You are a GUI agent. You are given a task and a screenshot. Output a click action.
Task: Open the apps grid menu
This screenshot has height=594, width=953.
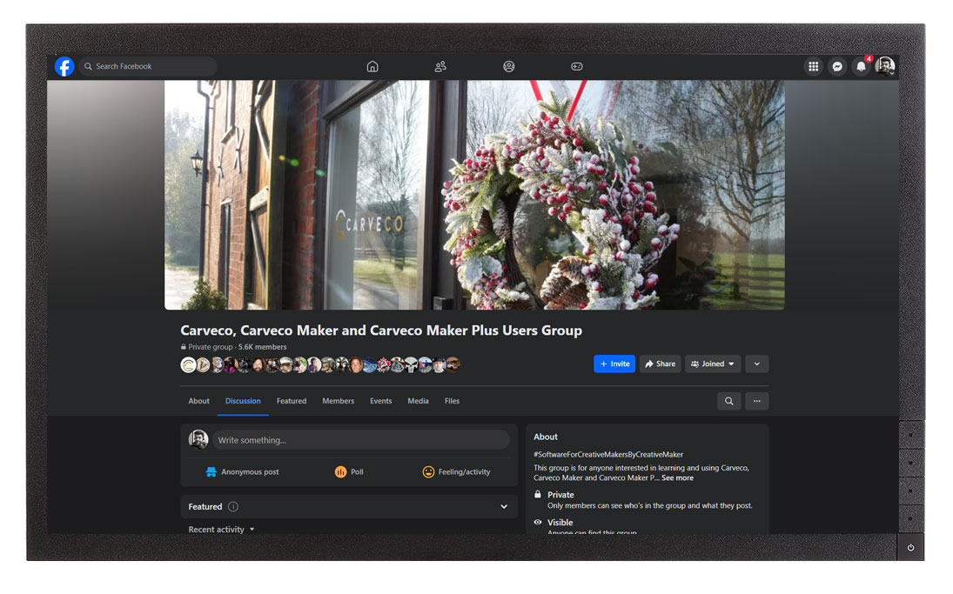point(813,66)
